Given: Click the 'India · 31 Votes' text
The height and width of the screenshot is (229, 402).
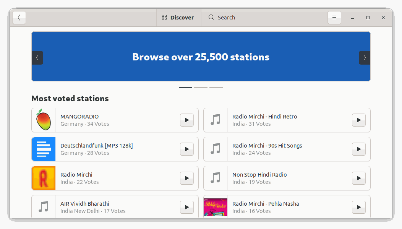Looking at the screenshot, I should pos(251,124).
